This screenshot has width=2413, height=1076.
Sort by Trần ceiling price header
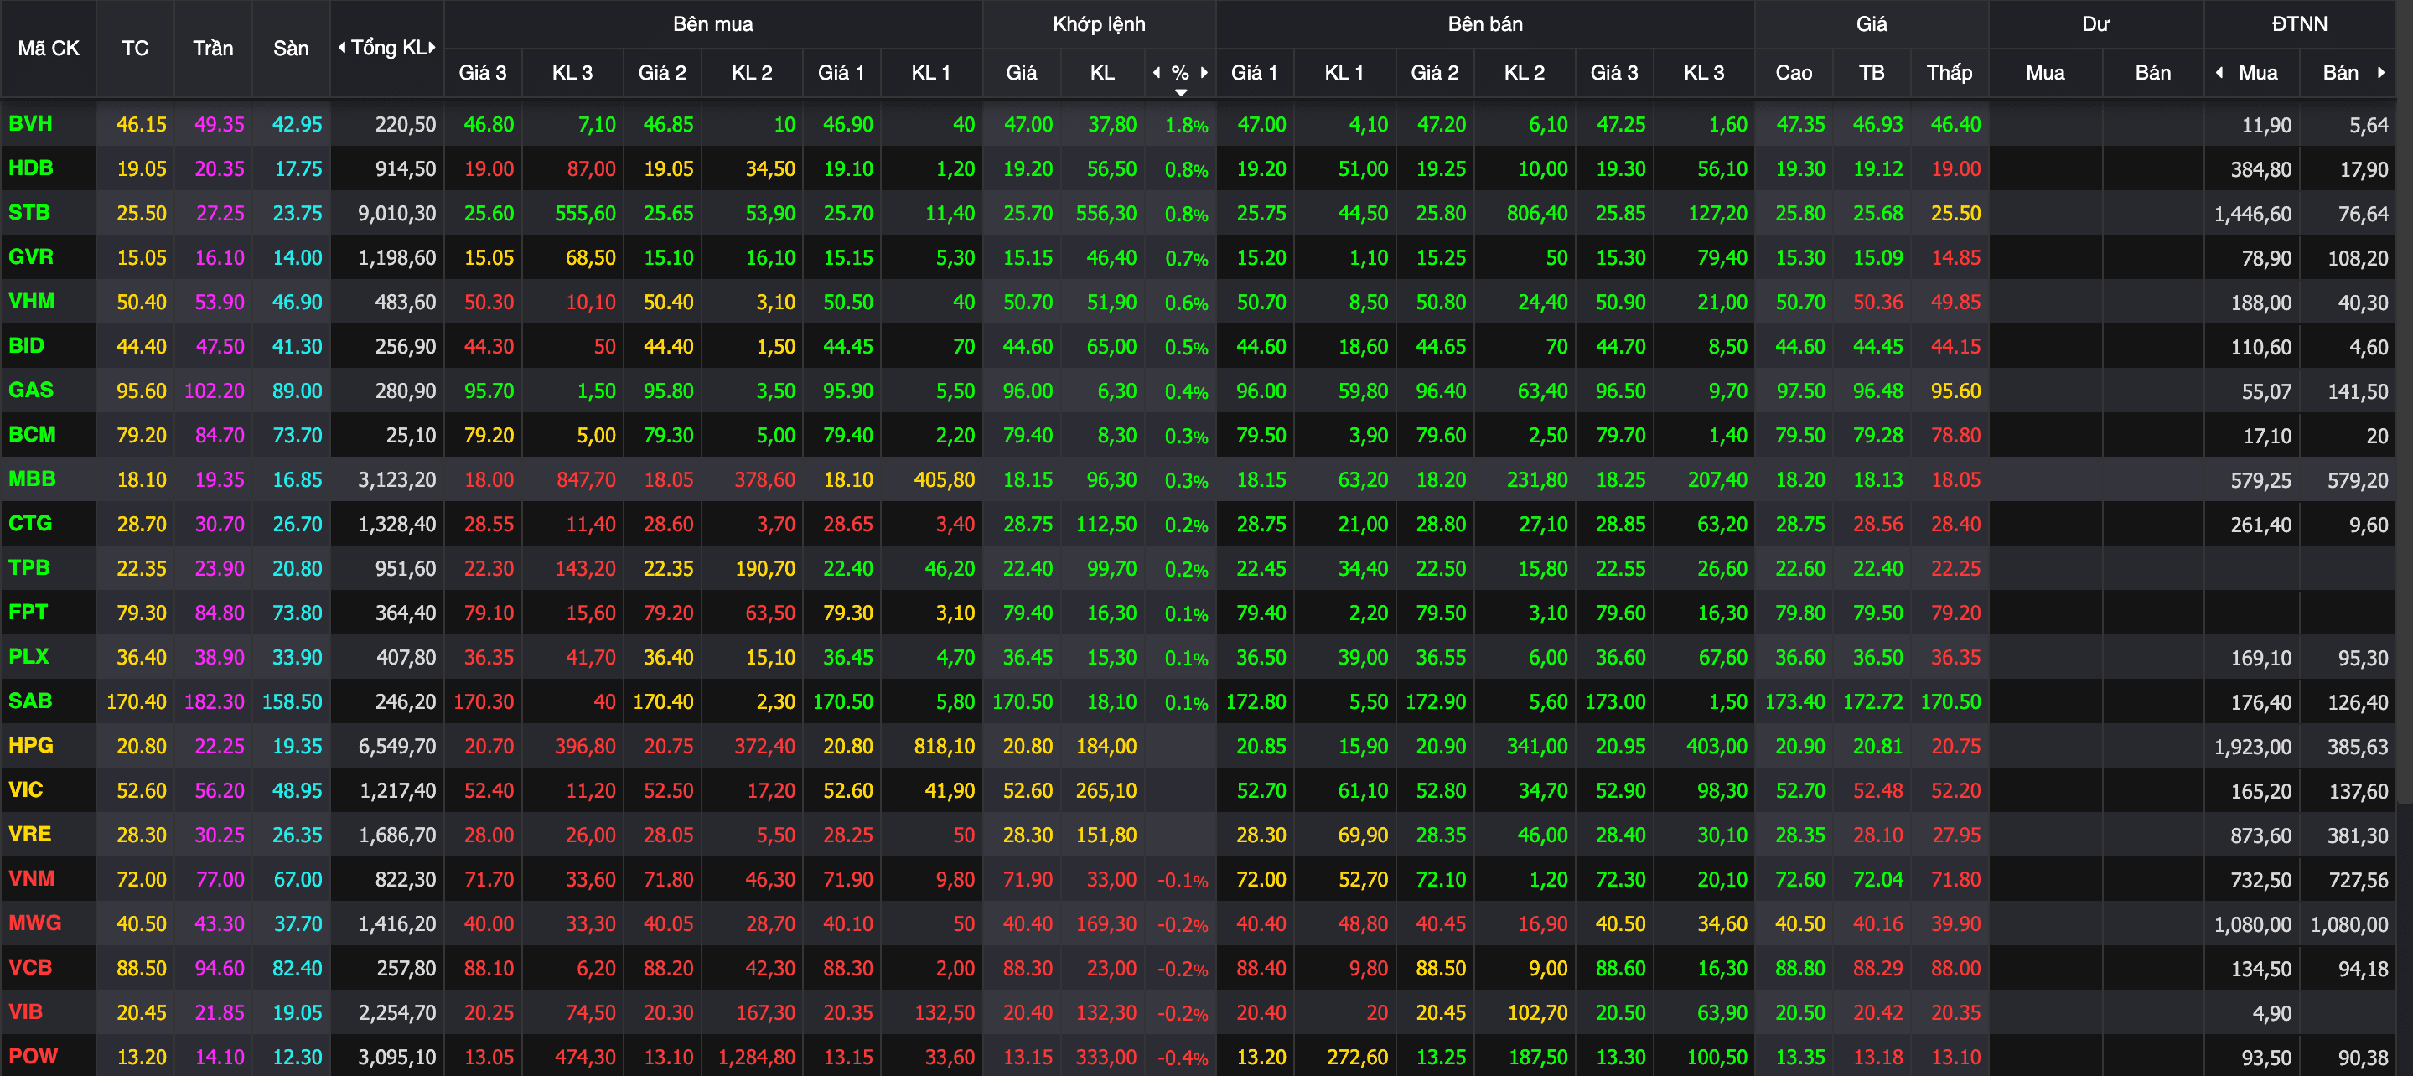(213, 48)
